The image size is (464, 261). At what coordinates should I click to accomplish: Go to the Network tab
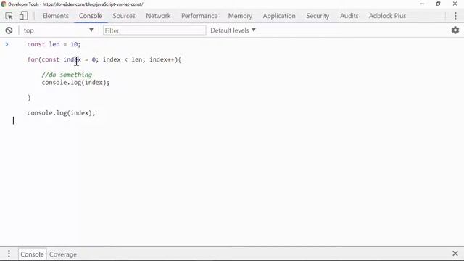[158, 16]
